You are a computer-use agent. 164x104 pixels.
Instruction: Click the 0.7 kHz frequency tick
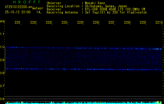(2, 86)
